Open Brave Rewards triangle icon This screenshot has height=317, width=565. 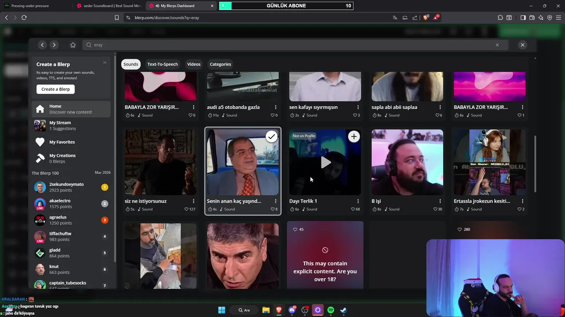coord(436,18)
